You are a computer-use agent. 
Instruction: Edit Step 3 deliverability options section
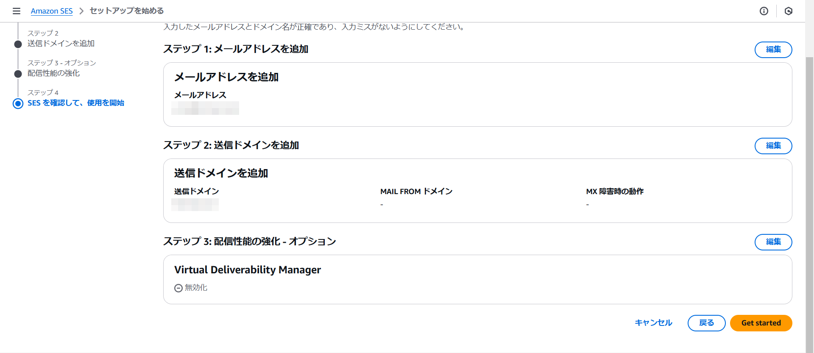pos(773,242)
